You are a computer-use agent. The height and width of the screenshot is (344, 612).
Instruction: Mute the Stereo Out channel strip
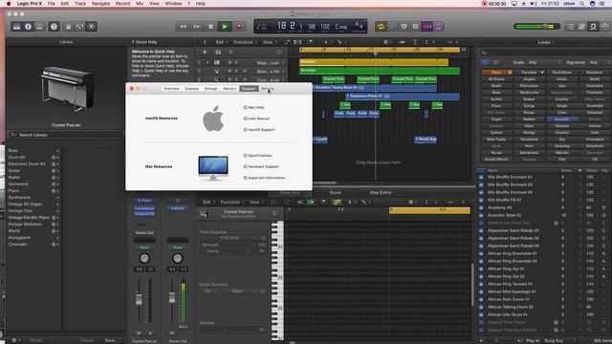[x=172, y=333]
